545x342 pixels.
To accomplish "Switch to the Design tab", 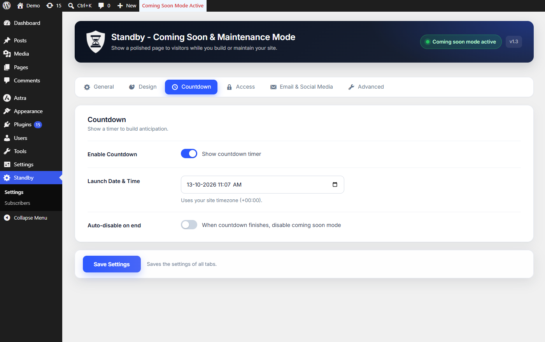I will pos(143,87).
